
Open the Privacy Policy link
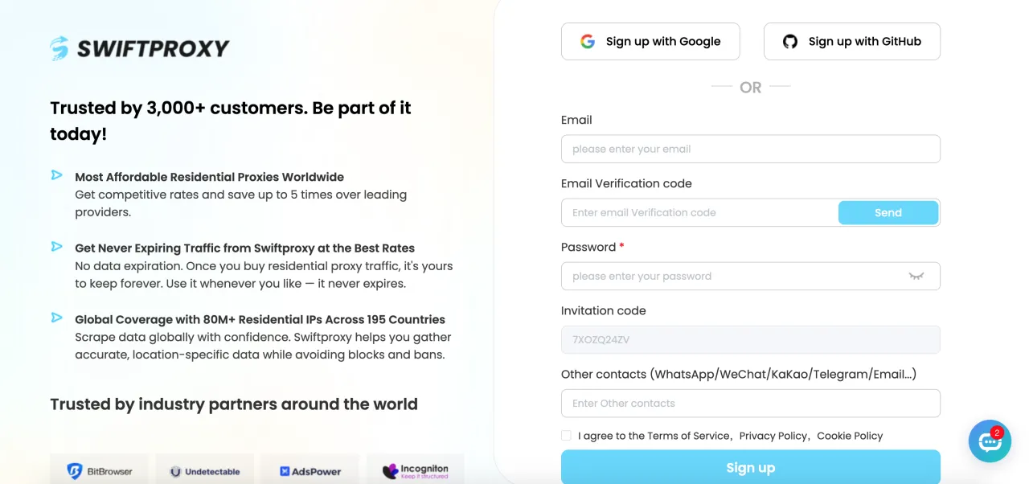pyautogui.click(x=773, y=436)
